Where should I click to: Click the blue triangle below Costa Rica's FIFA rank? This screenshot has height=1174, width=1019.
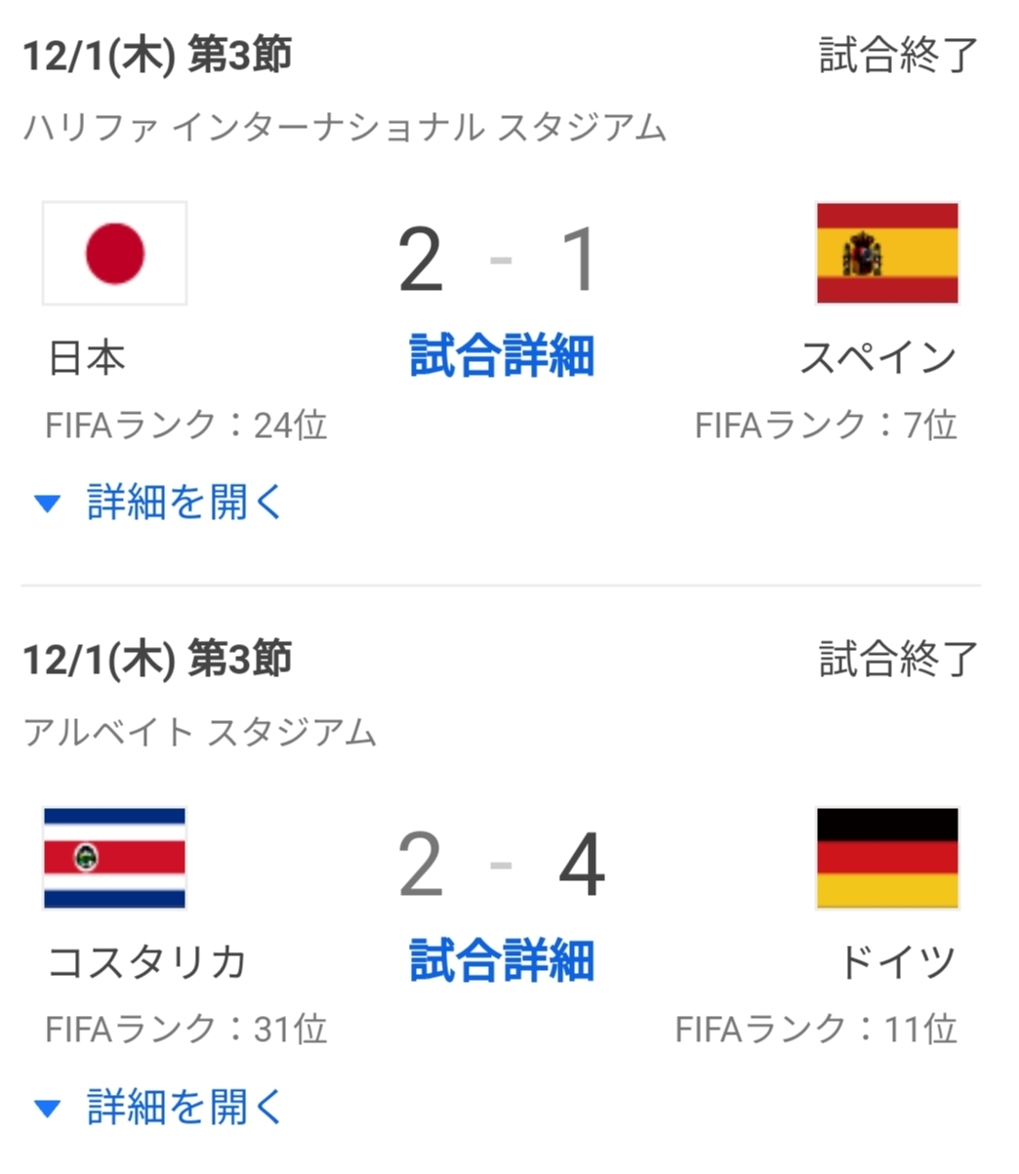(x=47, y=1109)
